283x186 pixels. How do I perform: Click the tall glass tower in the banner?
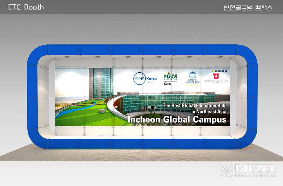tap(101, 82)
